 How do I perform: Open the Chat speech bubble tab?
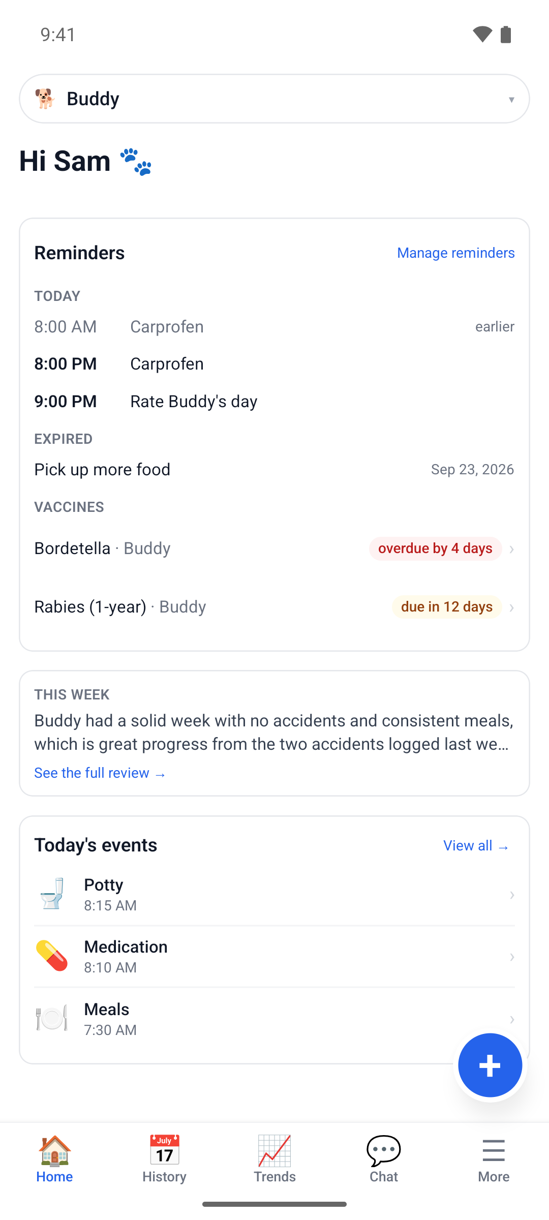pyautogui.click(x=384, y=1159)
